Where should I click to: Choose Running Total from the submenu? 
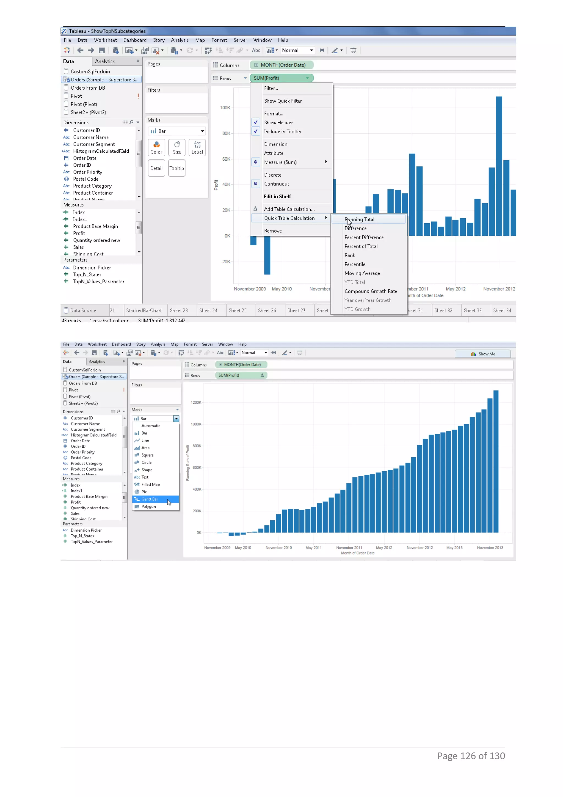click(x=359, y=219)
